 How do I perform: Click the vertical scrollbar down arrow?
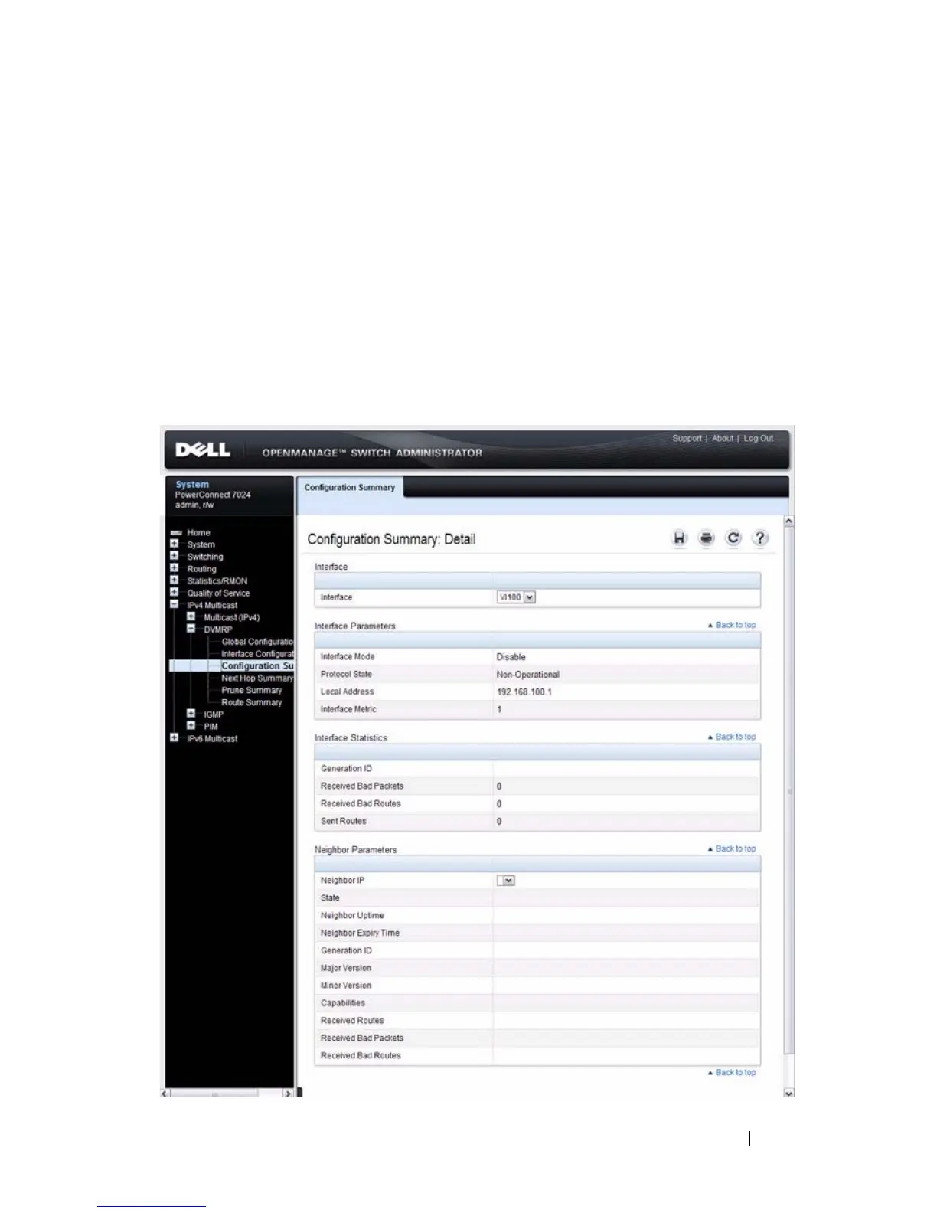789,1093
